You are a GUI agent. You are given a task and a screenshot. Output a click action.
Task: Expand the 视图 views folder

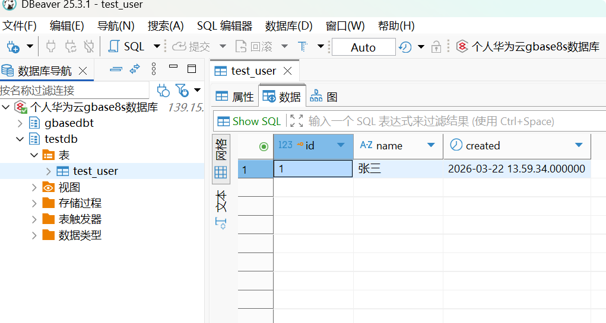34,187
